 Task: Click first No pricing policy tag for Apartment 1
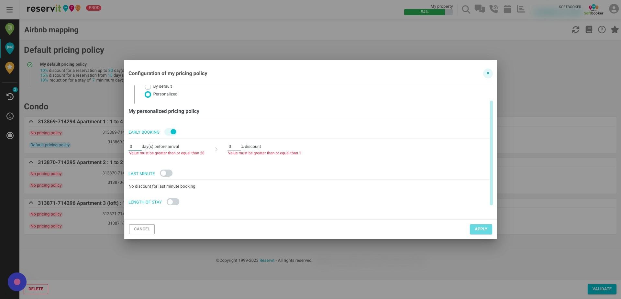(46, 133)
